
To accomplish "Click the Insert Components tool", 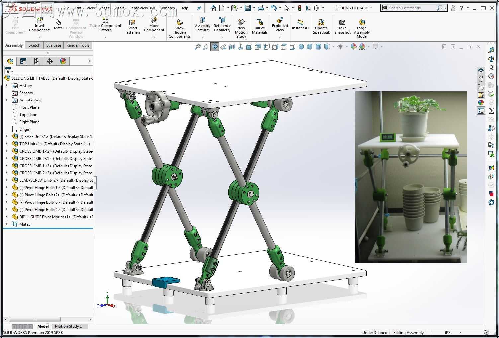I will (x=40, y=25).
